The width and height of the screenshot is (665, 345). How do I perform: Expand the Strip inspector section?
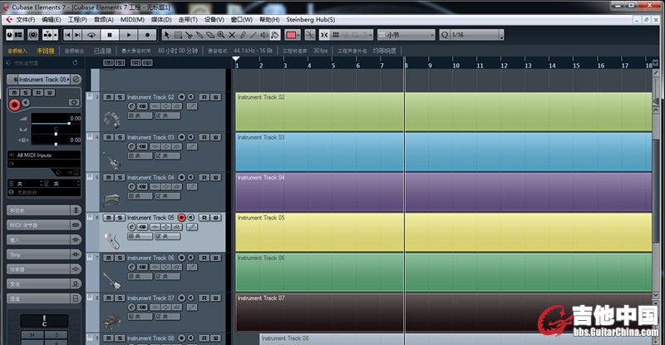40,254
